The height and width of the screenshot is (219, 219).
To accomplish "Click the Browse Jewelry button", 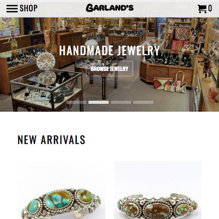I will [109, 69].
